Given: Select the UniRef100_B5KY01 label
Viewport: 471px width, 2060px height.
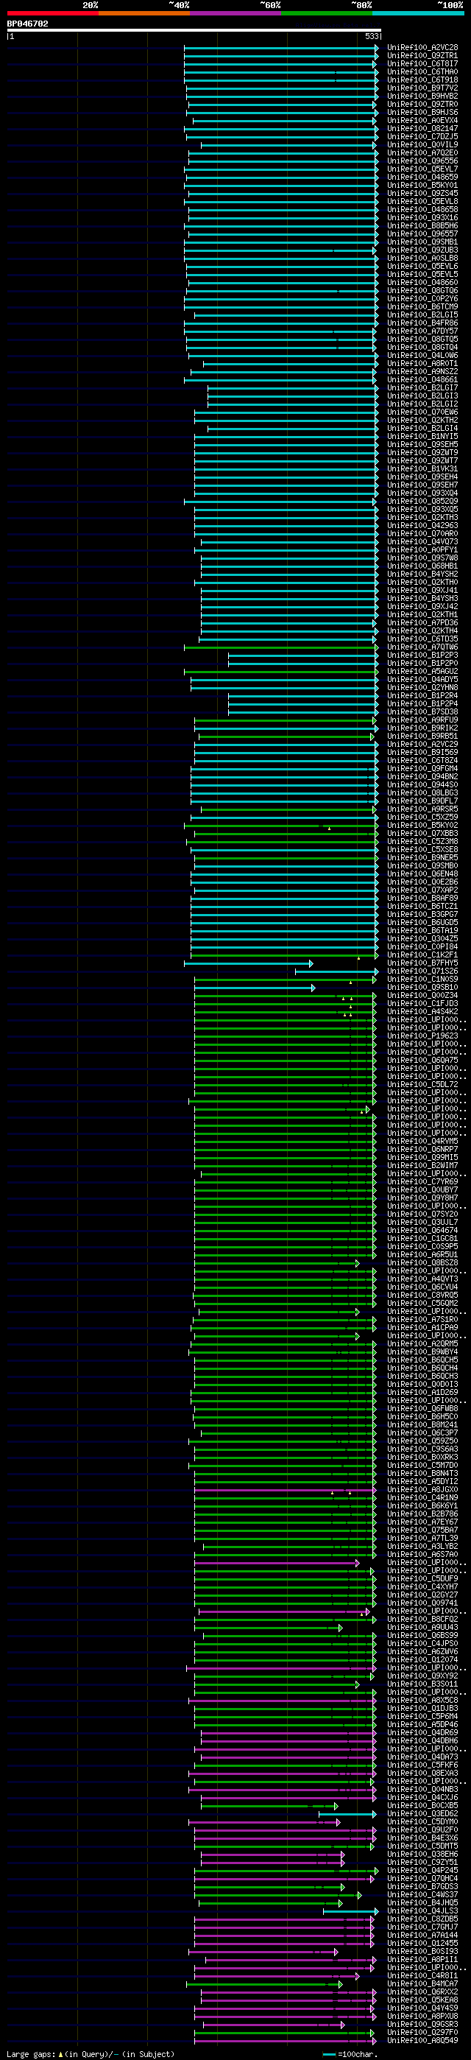Looking at the screenshot, I should click(x=423, y=186).
